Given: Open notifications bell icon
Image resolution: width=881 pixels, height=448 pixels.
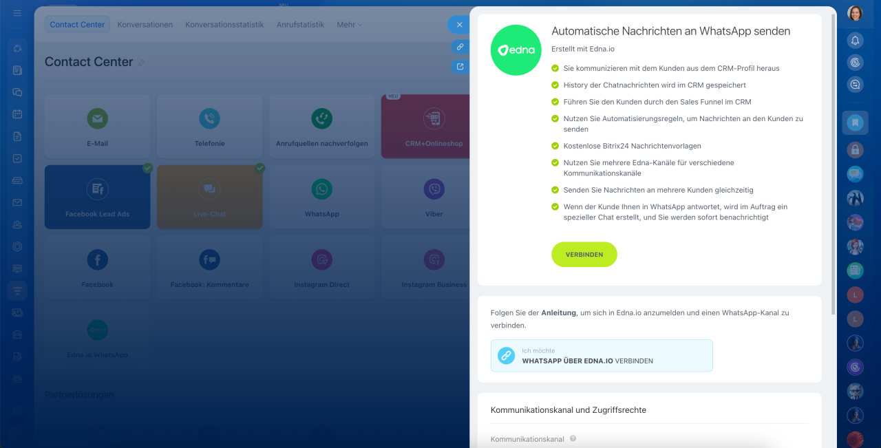Looking at the screenshot, I should click(855, 41).
